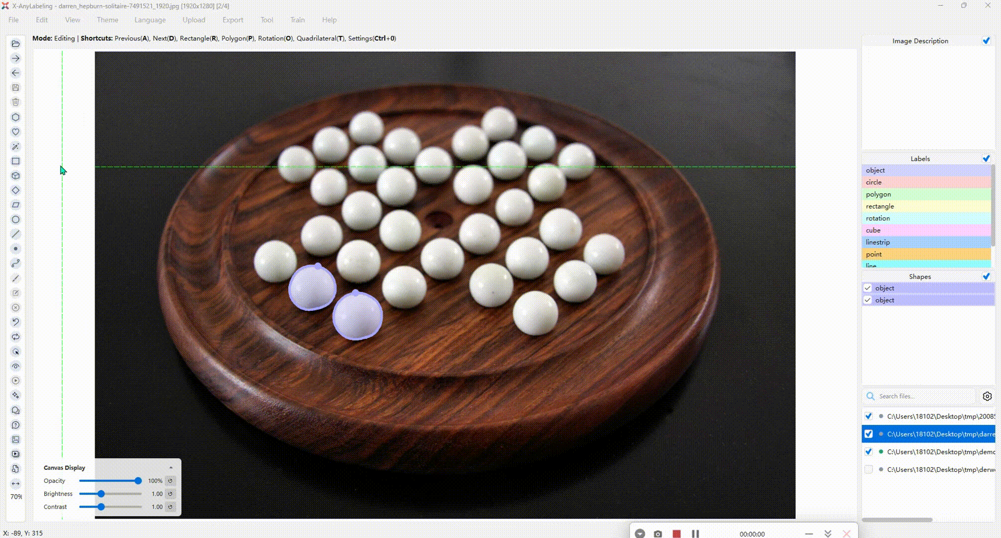Open the Upload menu
1001x538 pixels.
pos(194,20)
